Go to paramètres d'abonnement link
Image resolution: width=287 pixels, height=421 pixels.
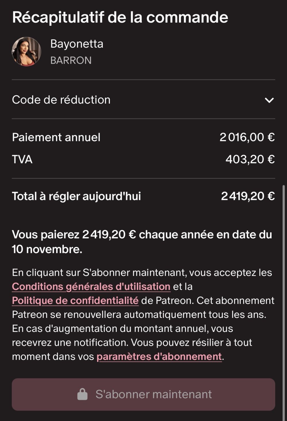click(159, 357)
